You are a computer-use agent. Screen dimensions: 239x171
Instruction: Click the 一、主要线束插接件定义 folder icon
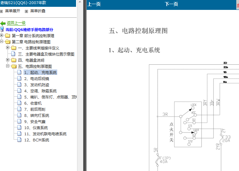(x=14, y=48)
